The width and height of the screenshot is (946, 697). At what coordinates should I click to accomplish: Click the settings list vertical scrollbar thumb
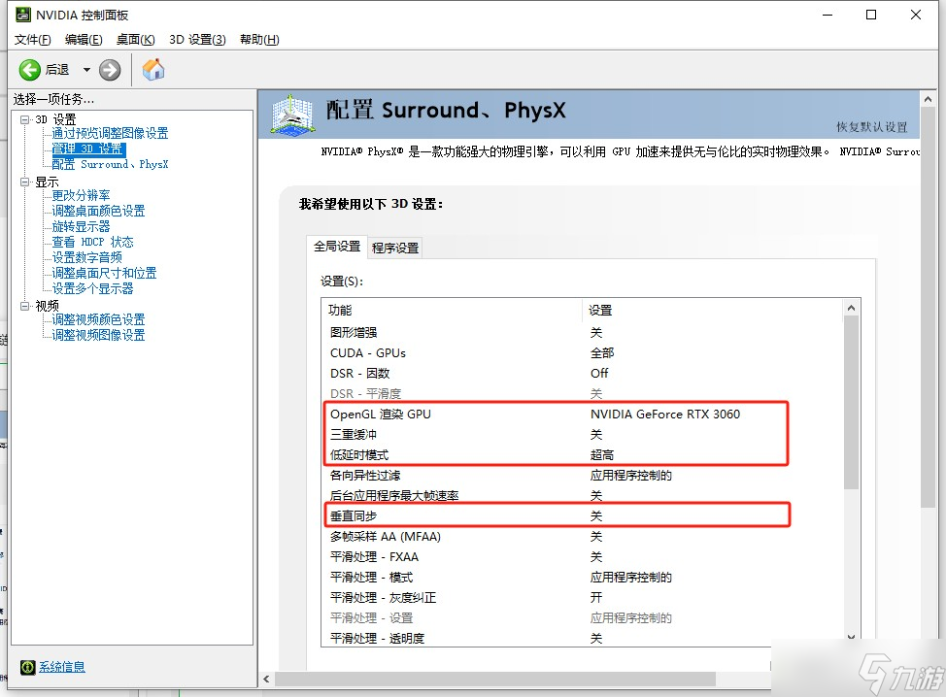[851, 402]
